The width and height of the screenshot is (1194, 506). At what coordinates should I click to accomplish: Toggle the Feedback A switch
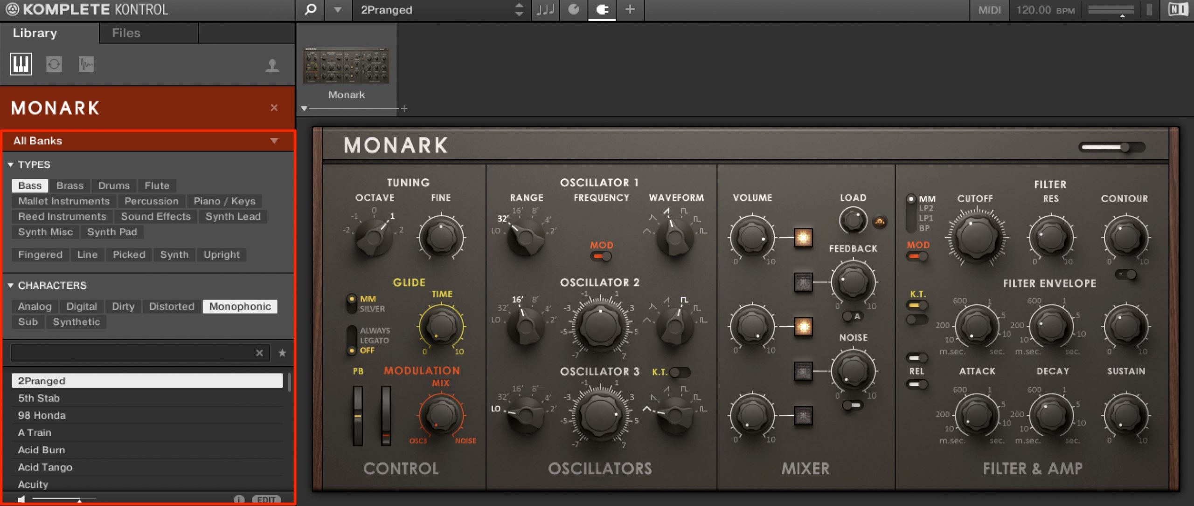[x=853, y=316]
